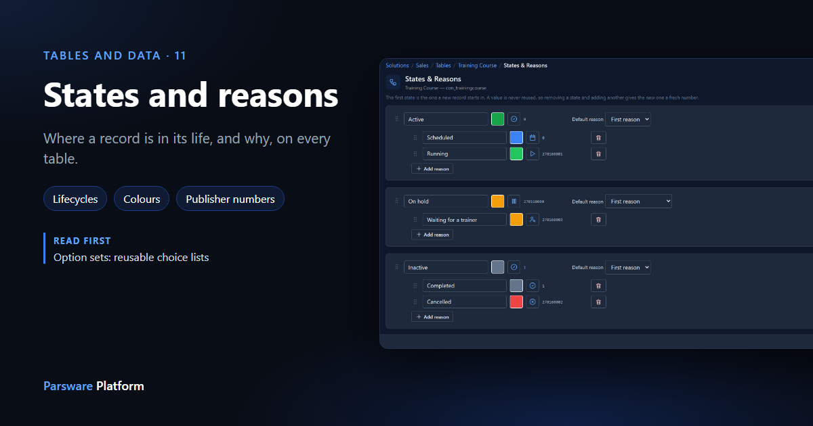Click into the Active state name field
This screenshot has height=426, width=813.
446,119
